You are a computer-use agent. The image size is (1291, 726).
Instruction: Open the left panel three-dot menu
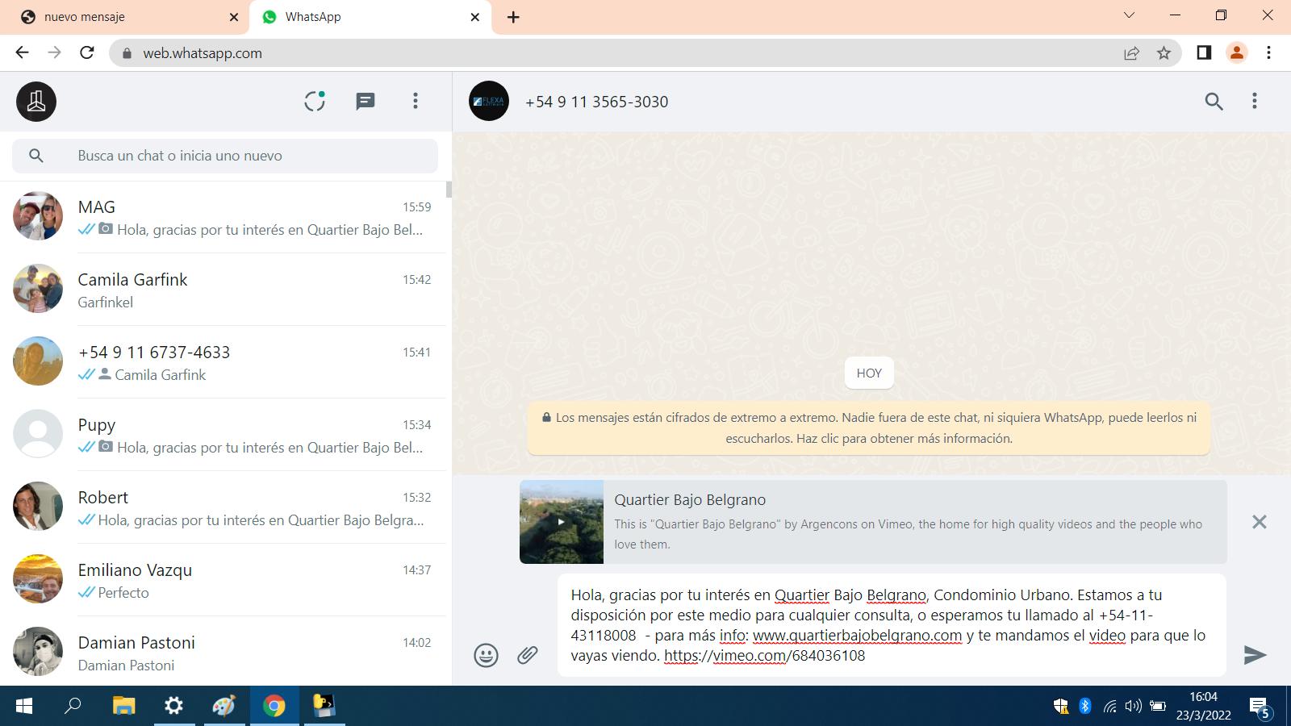[x=416, y=101]
